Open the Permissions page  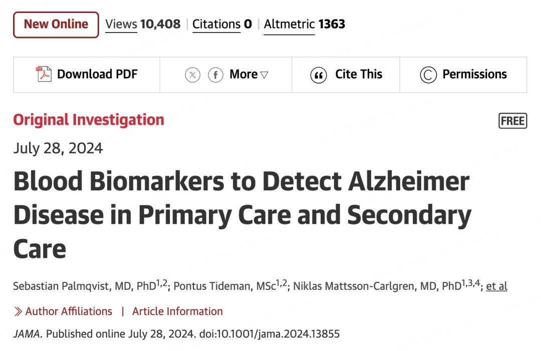474,75
